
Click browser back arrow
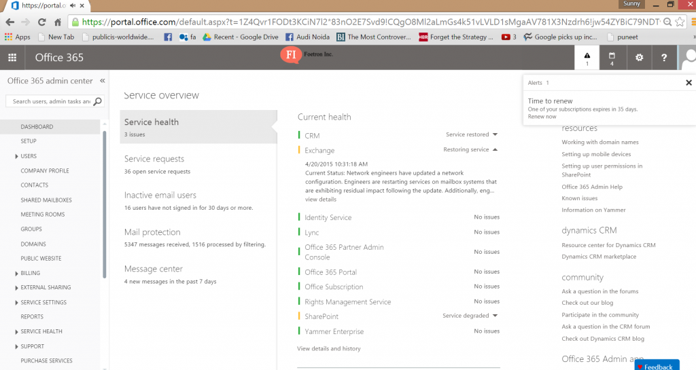pos(10,22)
